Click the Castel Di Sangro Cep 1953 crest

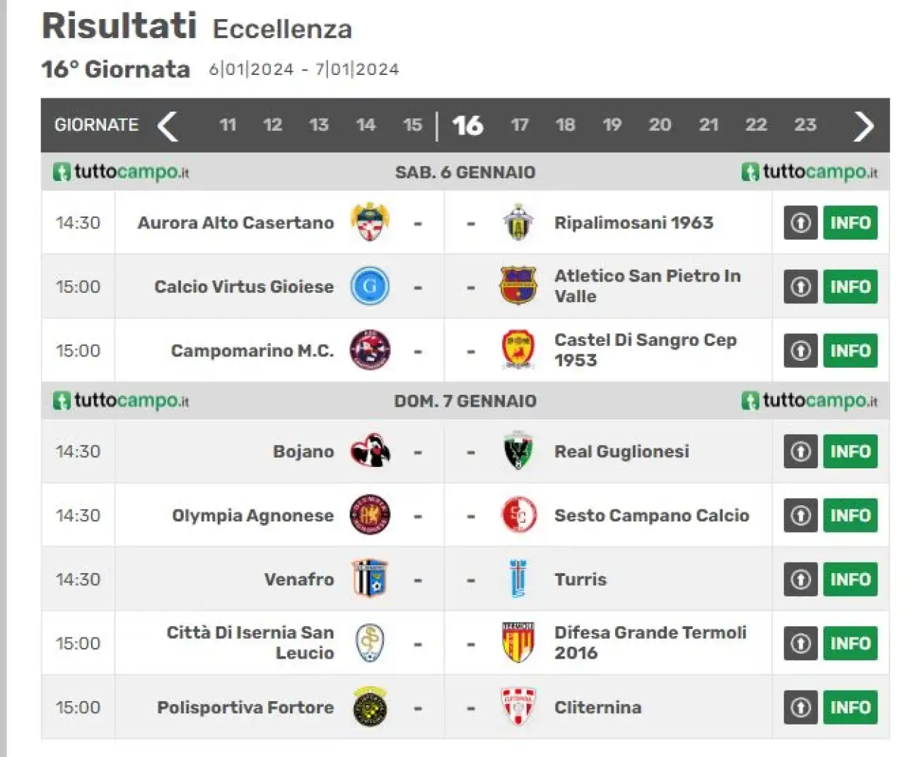click(518, 350)
